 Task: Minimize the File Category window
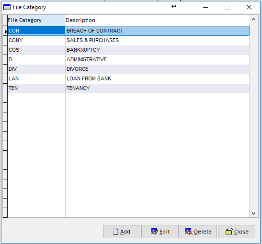pyautogui.click(x=205, y=7)
